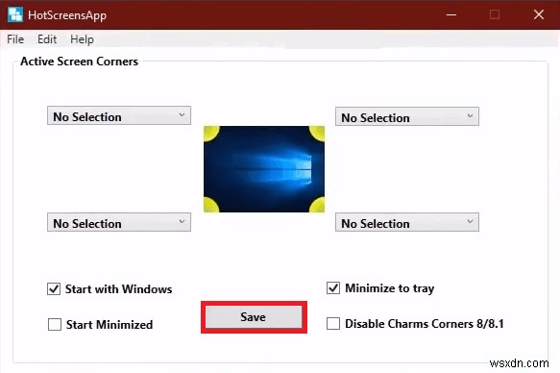Expand the bottom-right corner action dropdown
The width and height of the screenshot is (560, 373).
406,223
